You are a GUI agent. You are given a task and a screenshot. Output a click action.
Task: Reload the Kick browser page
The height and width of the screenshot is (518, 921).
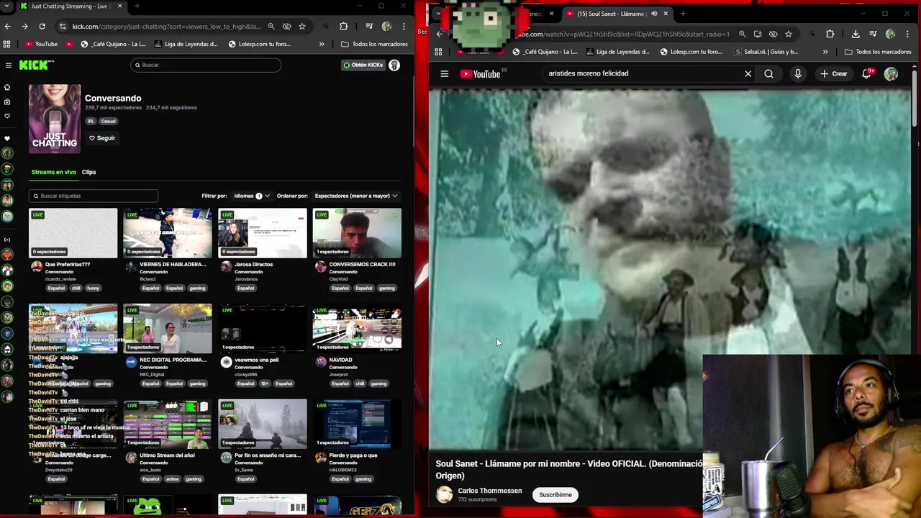point(42,27)
